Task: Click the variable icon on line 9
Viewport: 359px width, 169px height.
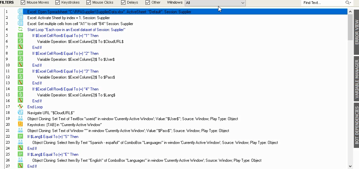Action: pyautogui.click(x=20, y=59)
